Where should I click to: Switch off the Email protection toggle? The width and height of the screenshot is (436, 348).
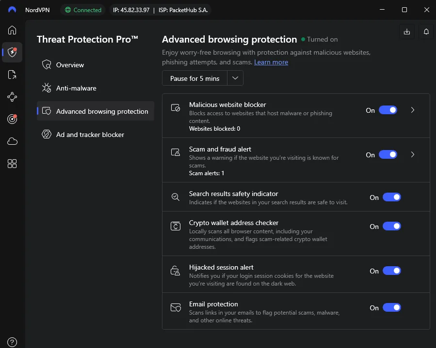pyautogui.click(x=392, y=307)
